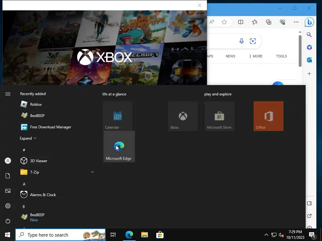The height and width of the screenshot is (241, 322).
Task: Click the Windows Start button
Action: 8,235
